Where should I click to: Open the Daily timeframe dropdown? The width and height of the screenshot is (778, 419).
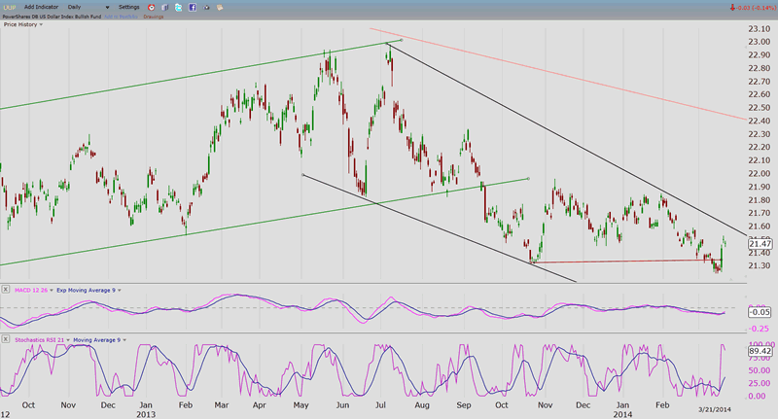pyautogui.click(x=78, y=6)
